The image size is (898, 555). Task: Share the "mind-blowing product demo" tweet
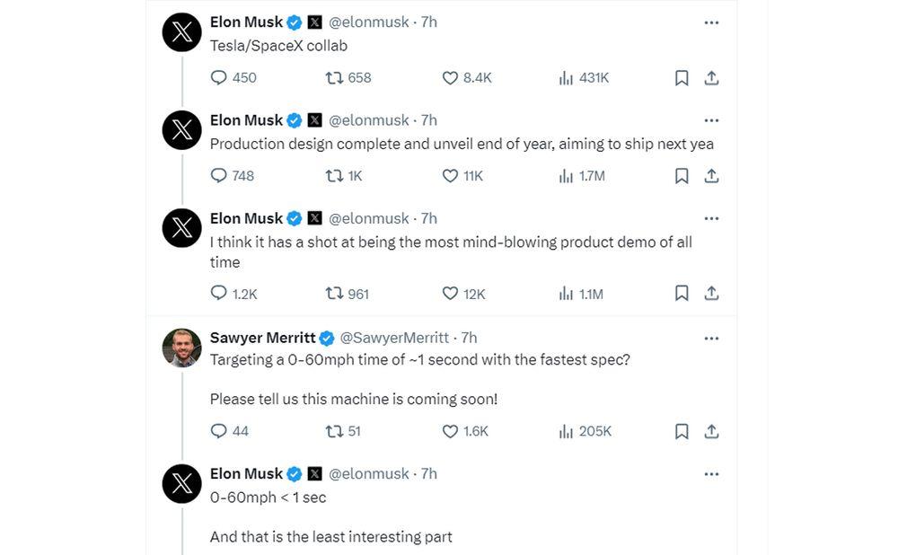(711, 294)
